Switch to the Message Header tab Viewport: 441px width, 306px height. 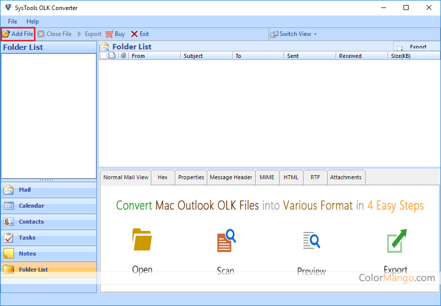(x=231, y=177)
